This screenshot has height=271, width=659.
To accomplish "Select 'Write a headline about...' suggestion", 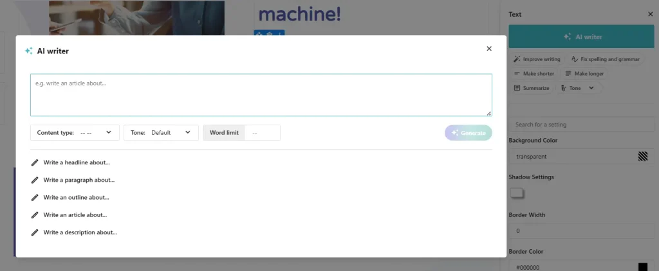I will [77, 162].
